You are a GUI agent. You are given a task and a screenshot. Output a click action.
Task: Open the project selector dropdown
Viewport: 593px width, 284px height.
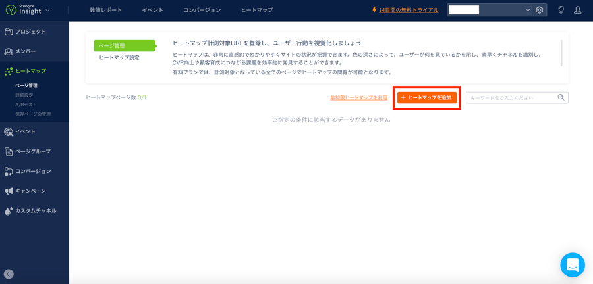coord(489,10)
